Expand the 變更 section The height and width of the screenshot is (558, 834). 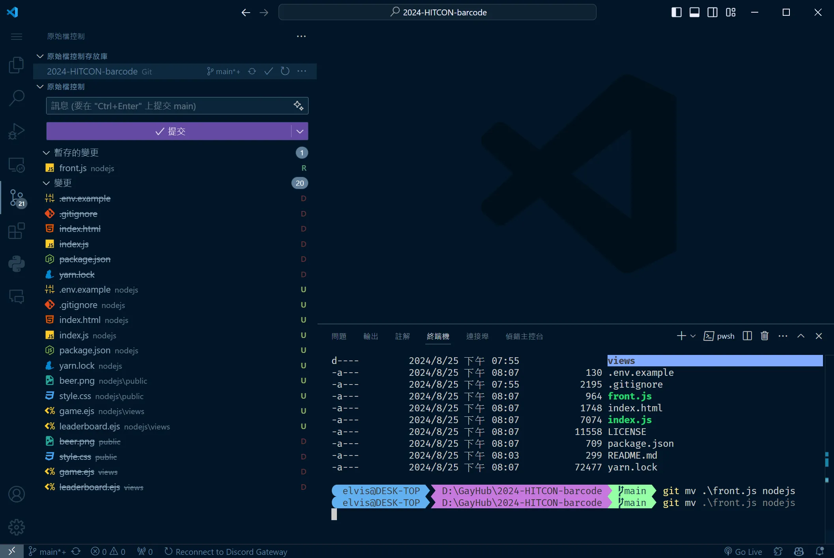point(47,183)
